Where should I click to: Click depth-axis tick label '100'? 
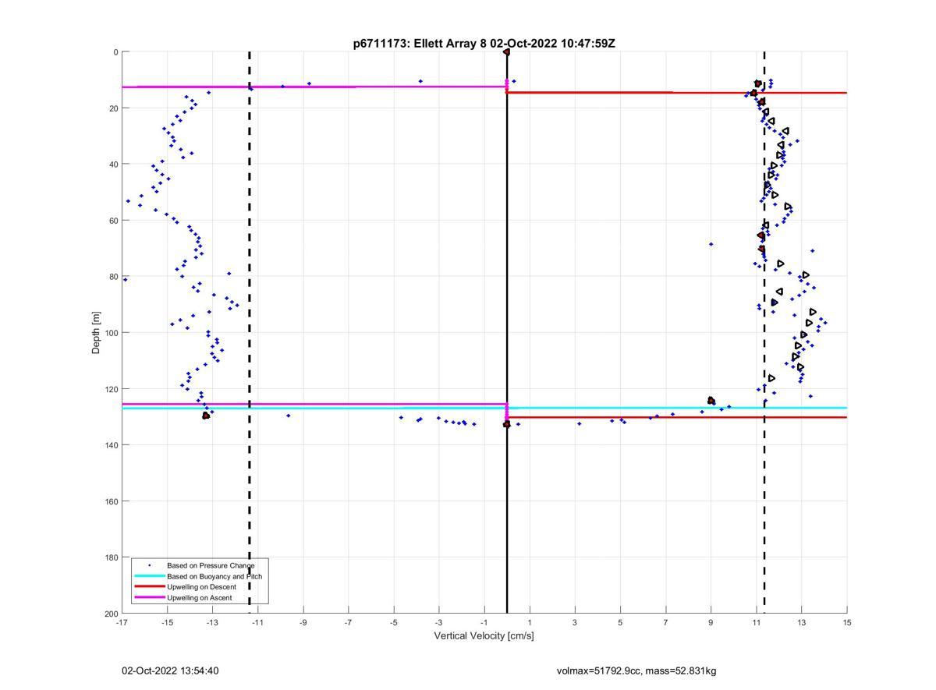click(111, 333)
